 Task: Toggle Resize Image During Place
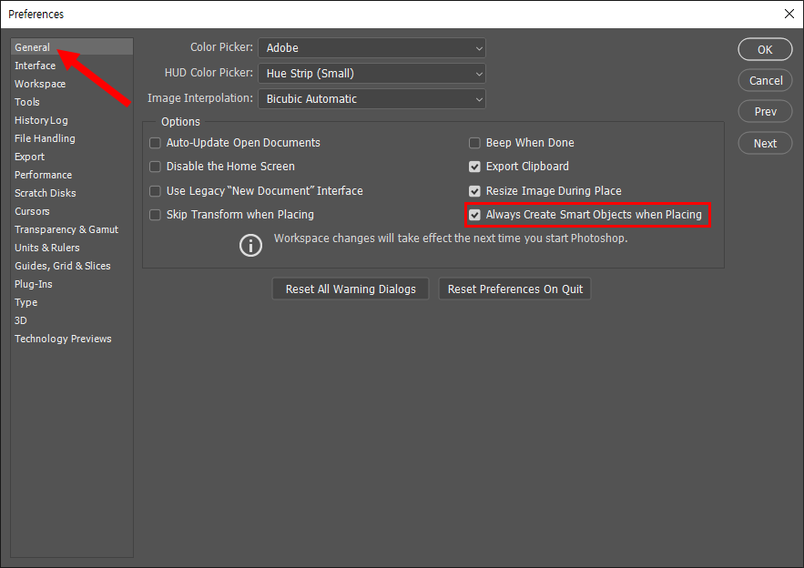coord(474,191)
